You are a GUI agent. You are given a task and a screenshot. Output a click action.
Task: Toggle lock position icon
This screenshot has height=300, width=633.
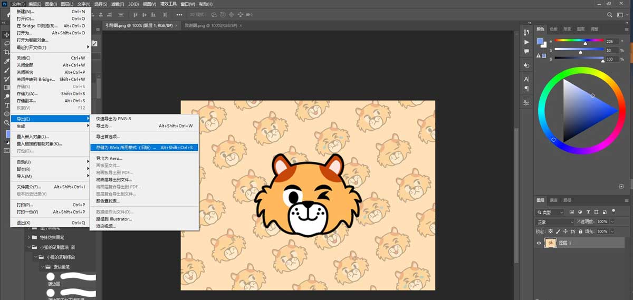pyautogui.click(x=565, y=231)
